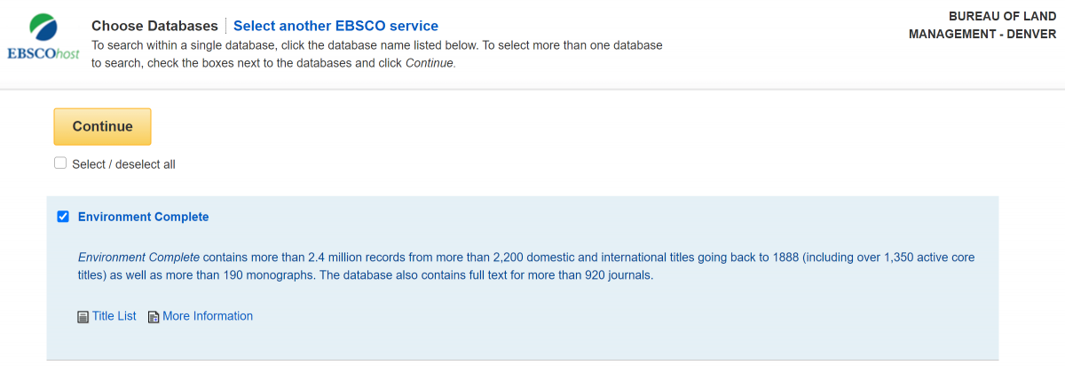Uncheck the Environment Complete checkbox
The image size is (1065, 373).
[63, 217]
